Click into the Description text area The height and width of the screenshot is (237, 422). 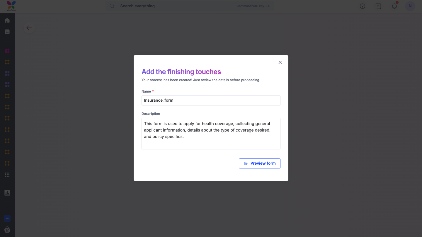[x=211, y=133]
